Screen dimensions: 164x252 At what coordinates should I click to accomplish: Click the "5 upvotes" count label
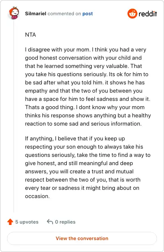27,222
